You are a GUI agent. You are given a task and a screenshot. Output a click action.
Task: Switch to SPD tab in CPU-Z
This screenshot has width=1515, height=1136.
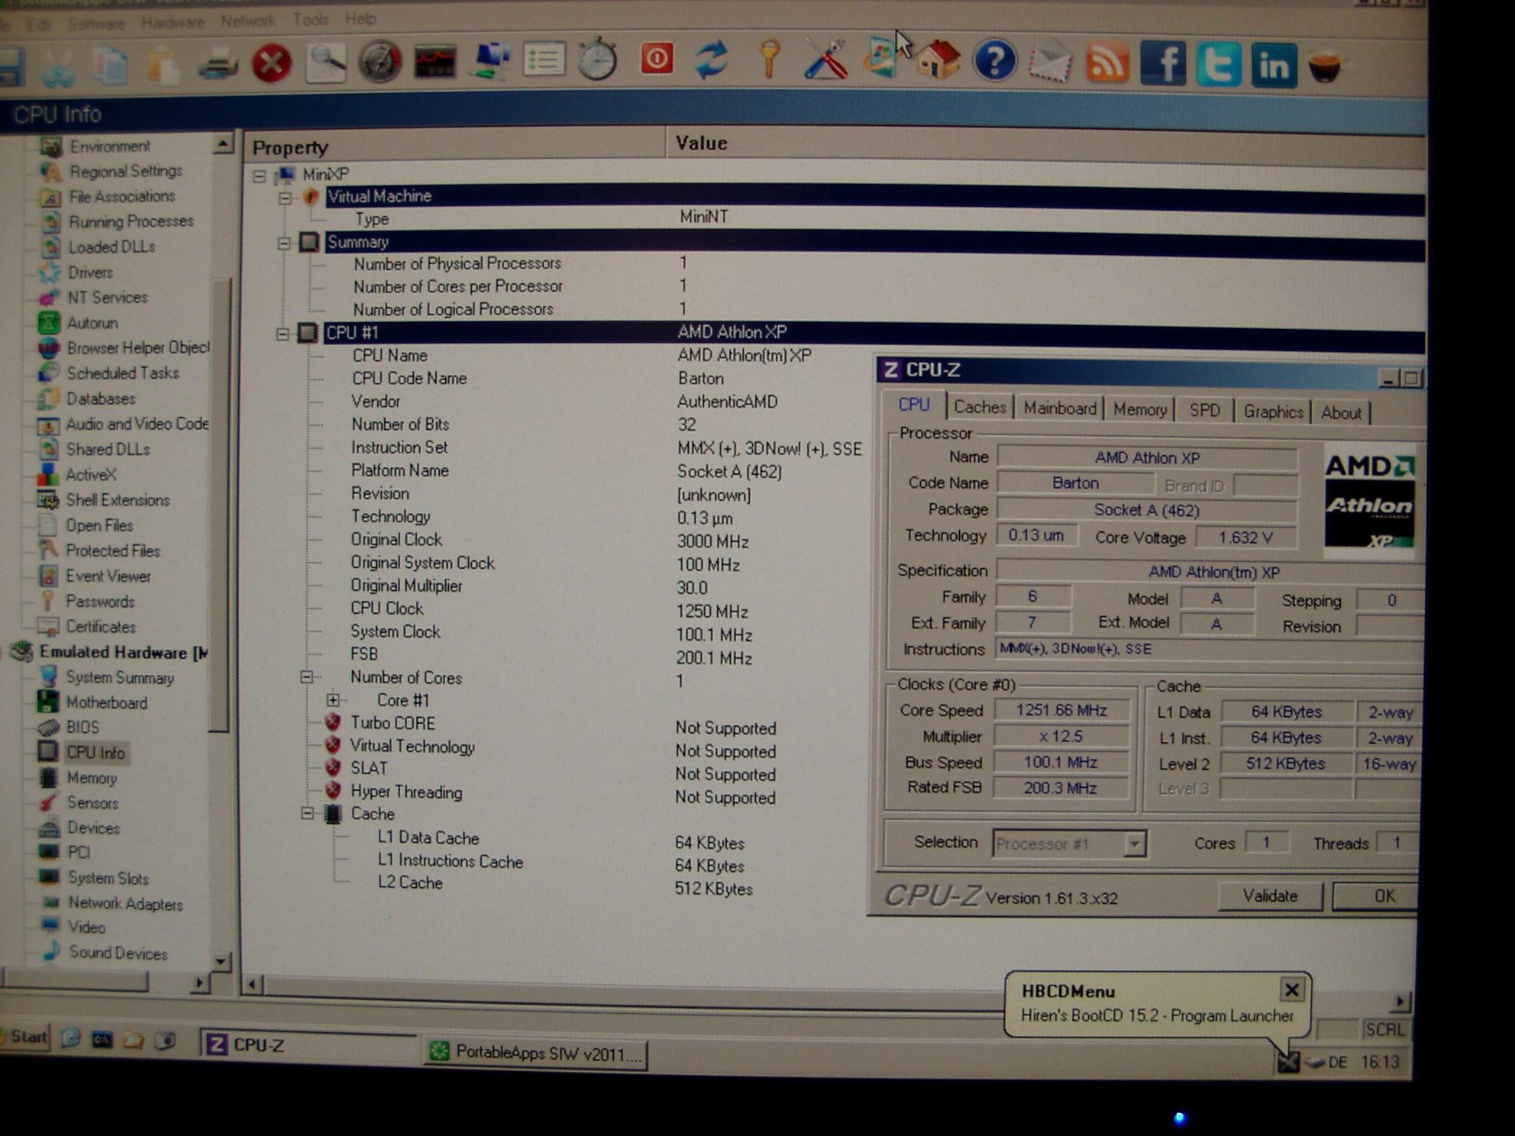tap(1204, 411)
